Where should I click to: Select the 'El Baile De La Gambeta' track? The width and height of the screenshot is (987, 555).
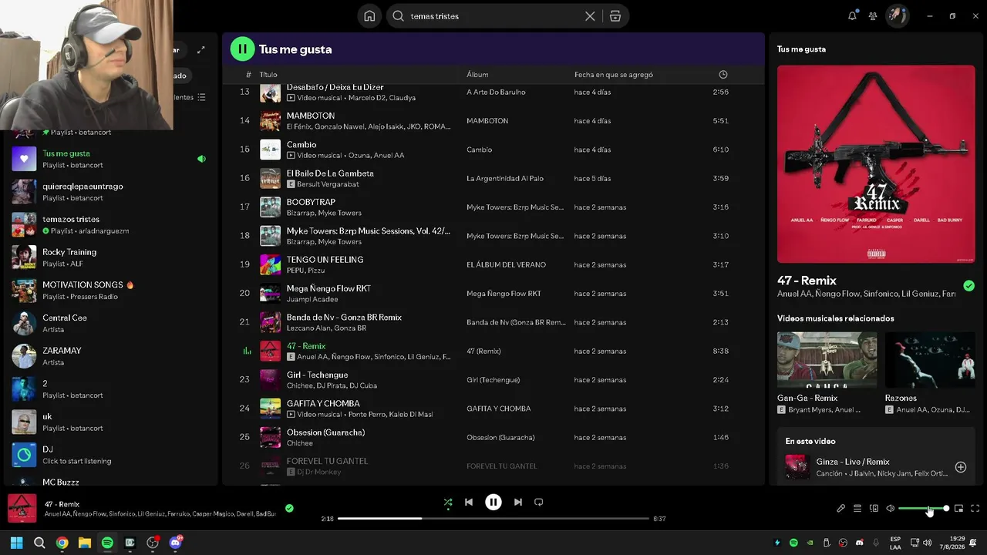point(330,173)
